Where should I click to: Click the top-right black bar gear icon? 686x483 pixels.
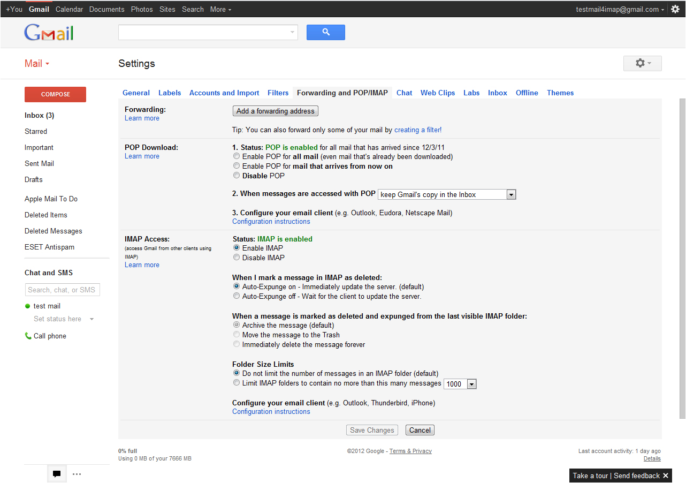click(x=675, y=9)
